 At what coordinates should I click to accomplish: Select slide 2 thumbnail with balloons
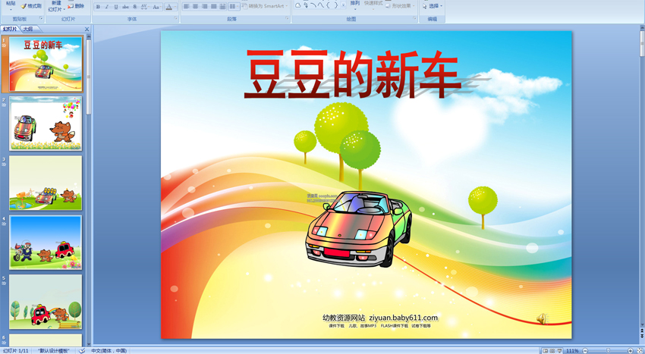[46, 124]
